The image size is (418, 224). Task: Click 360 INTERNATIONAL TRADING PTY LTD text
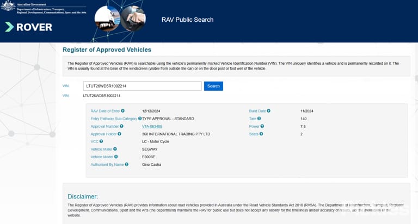click(176, 134)
